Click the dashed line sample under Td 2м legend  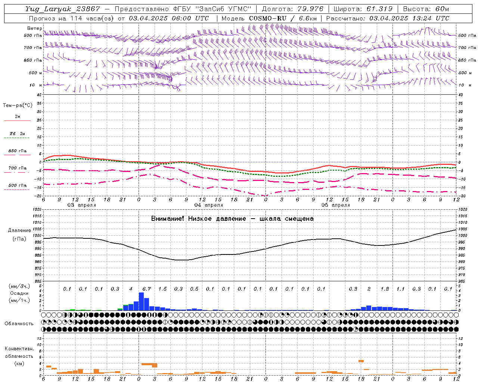pos(17,138)
